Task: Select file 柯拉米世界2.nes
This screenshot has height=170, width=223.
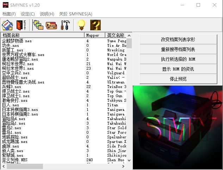Action: pos(18,64)
